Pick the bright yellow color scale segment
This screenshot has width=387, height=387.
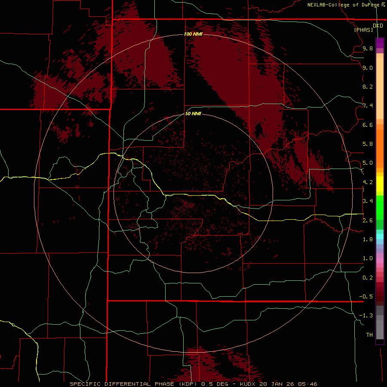tap(380, 184)
